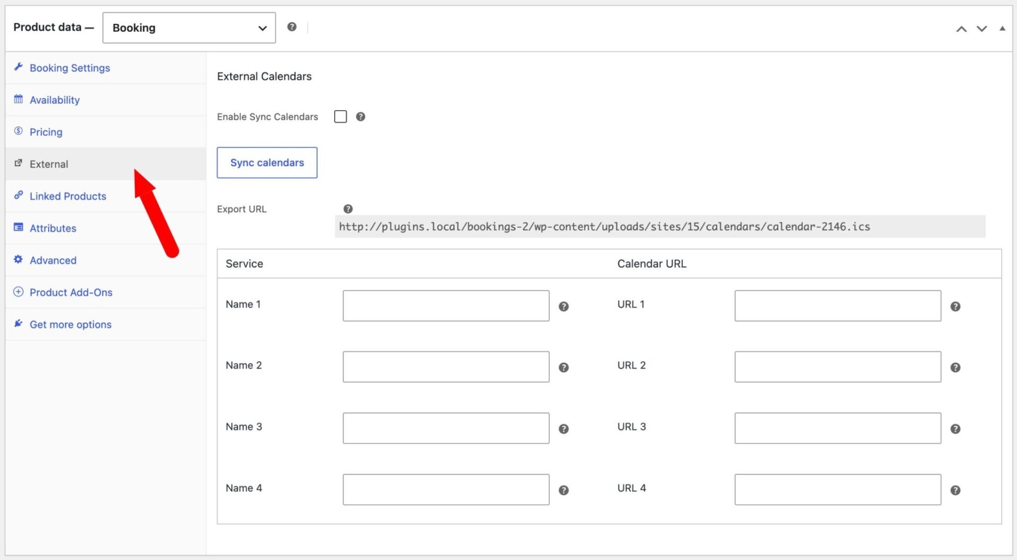Viewport: 1017px width, 560px height.
Task: Click the plus-circle icon beside Product Add-Ons
Action: [x=18, y=292]
